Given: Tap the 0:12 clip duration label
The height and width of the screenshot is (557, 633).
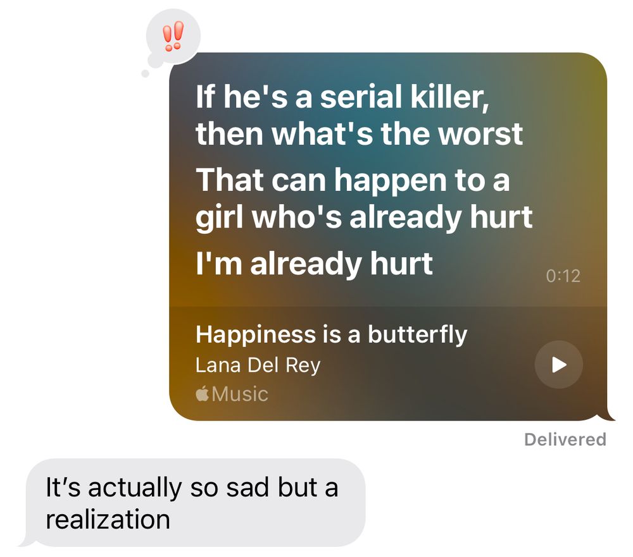Looking at the screenshot, I should click(x=563, y=276).
